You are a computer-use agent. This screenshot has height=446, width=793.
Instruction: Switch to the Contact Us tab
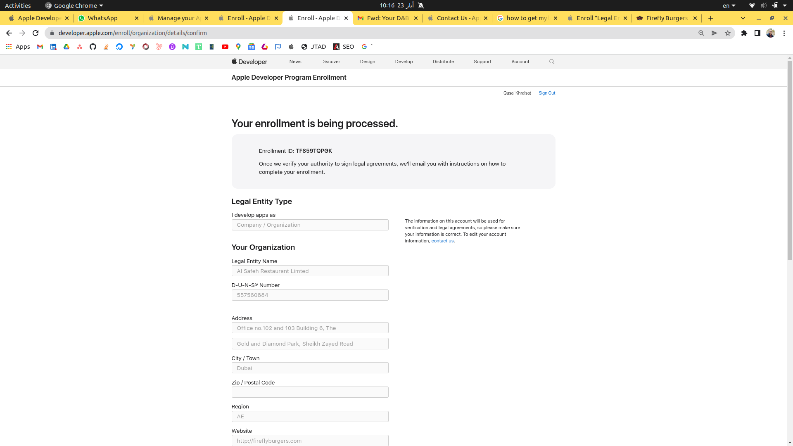457,18
